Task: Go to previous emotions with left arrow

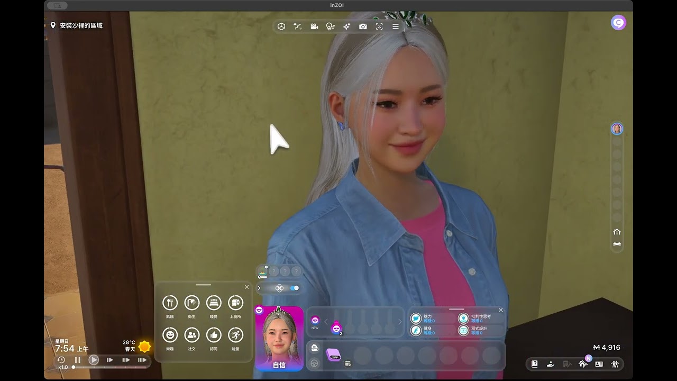Action: click(326, 322)
